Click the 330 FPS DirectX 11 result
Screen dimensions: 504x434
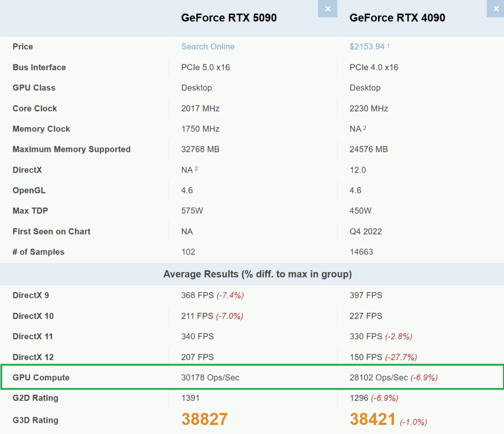(366, 336)
